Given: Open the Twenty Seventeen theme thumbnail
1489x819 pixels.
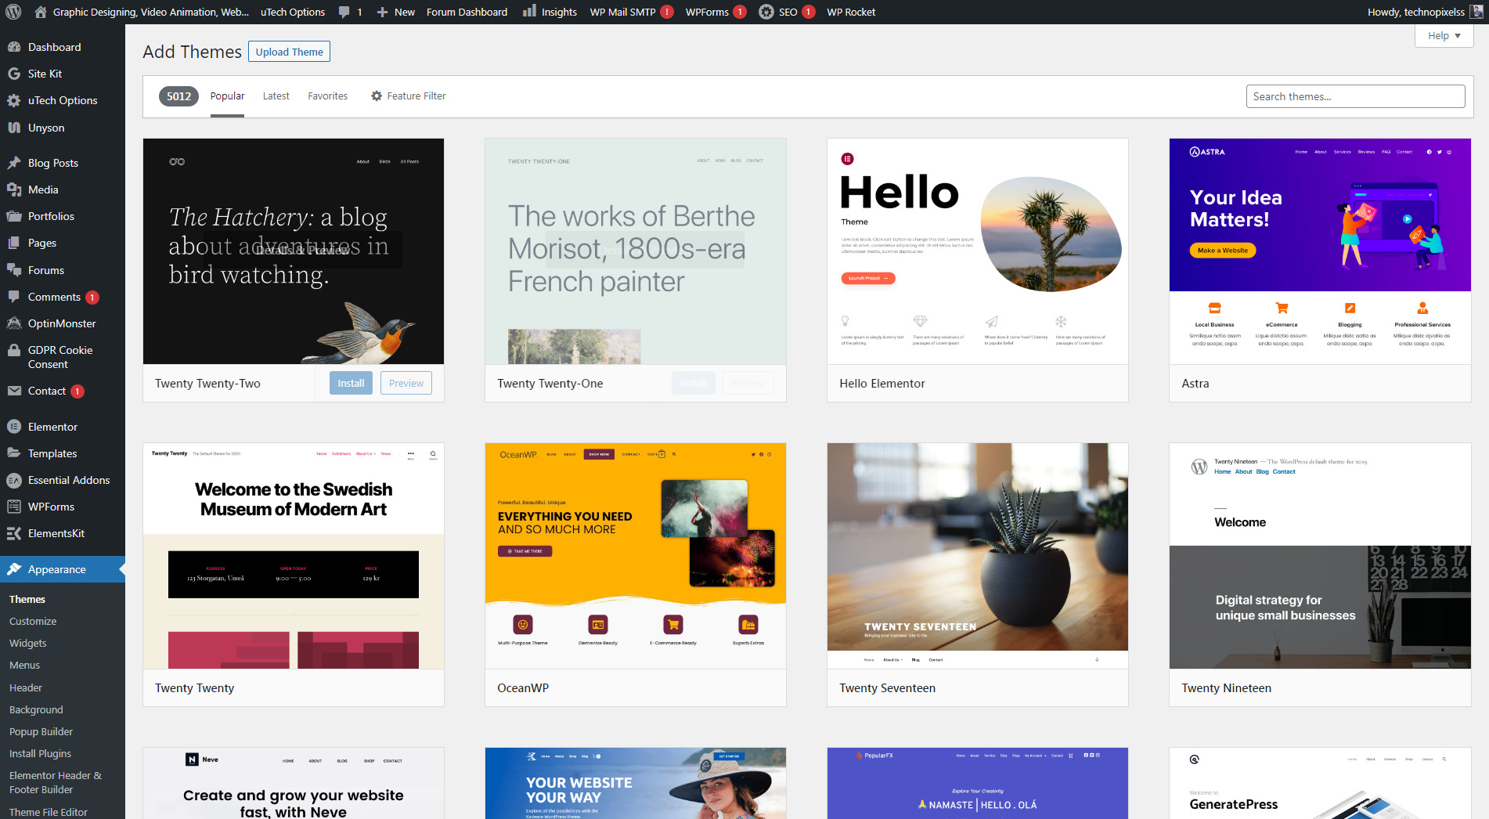Looking at the screenshot, I should 977,556.
